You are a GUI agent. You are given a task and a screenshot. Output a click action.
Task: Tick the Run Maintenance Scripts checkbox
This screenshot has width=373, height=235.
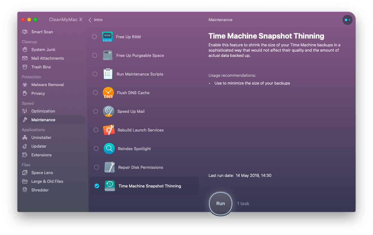click(95, 74)
